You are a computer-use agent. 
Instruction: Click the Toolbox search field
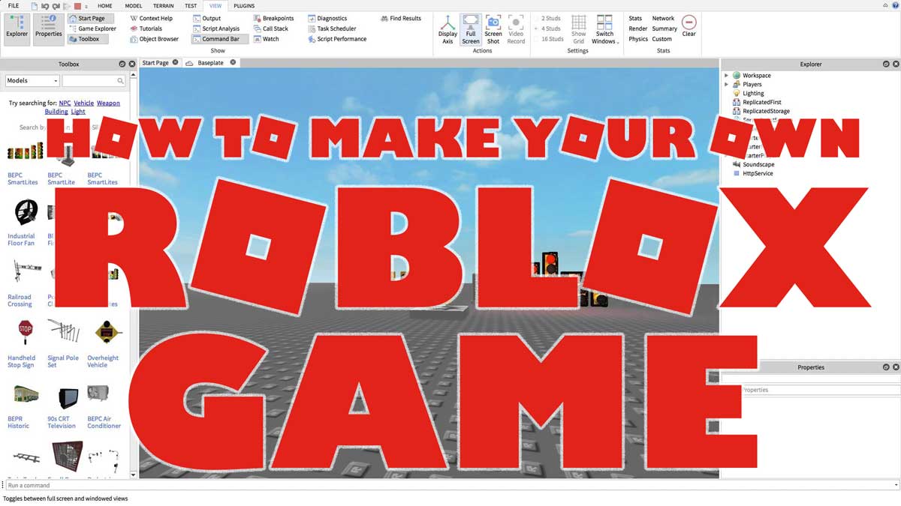point(94,80)
